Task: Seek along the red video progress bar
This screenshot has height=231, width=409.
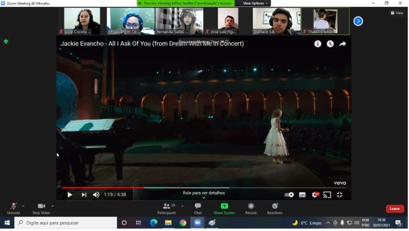Action: click(x=204, y=188)
